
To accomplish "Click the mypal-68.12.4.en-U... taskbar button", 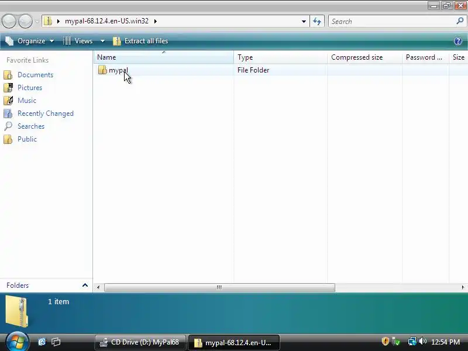I will click(234, 342).
